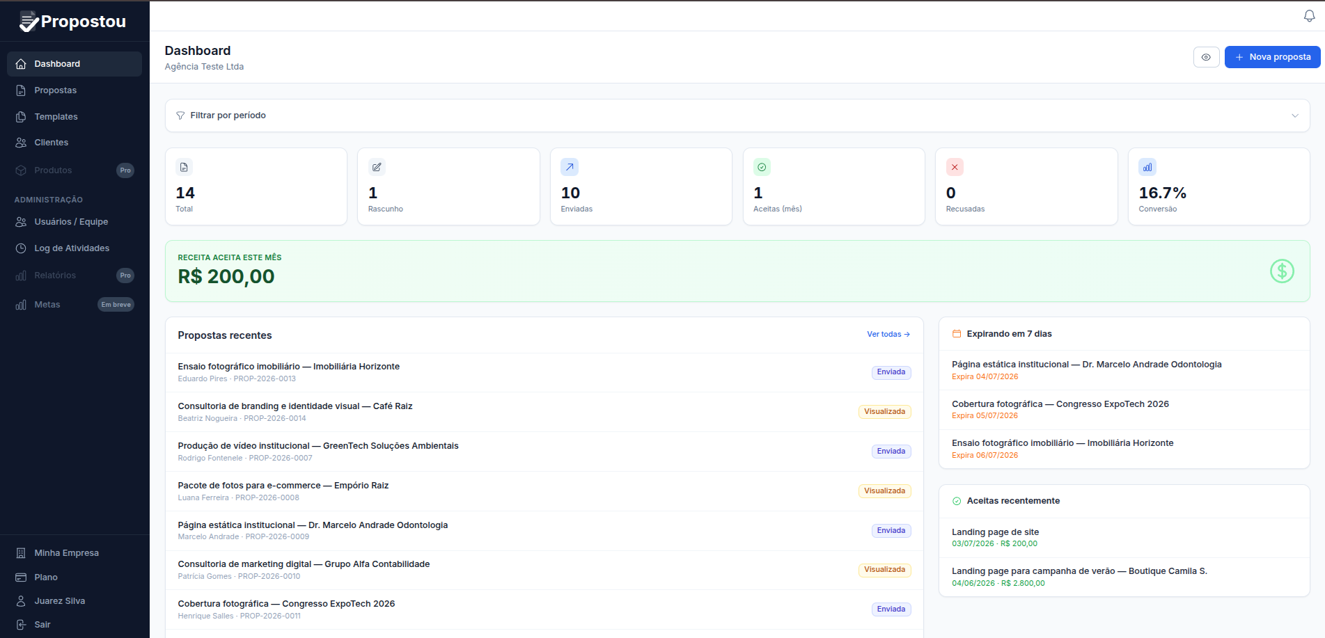Click the Juarez Silva user icon
The width and height of the screenshot is (1325, 638).
(21, 601)
